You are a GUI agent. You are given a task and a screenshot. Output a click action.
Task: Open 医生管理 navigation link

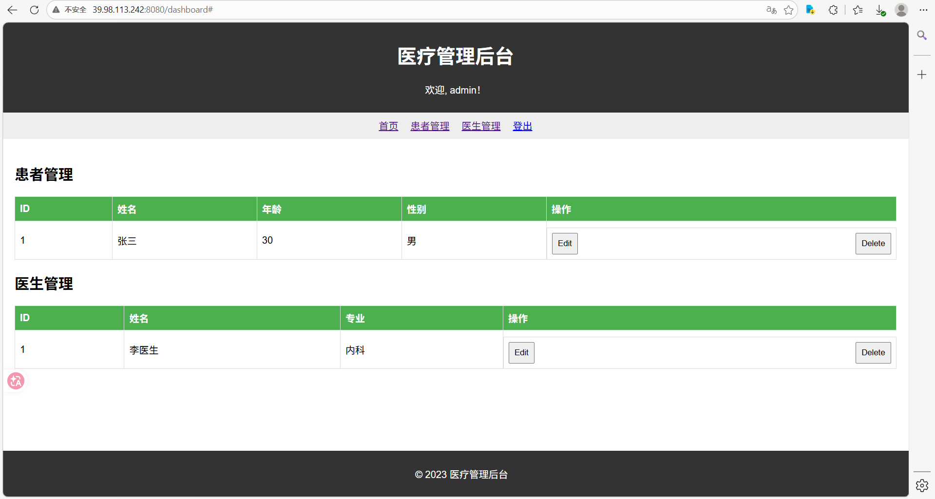point(481,126)
